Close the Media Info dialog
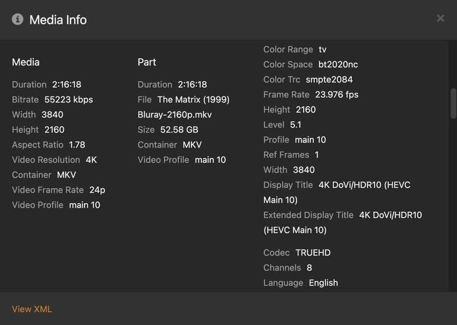 [x=440, y=19]
